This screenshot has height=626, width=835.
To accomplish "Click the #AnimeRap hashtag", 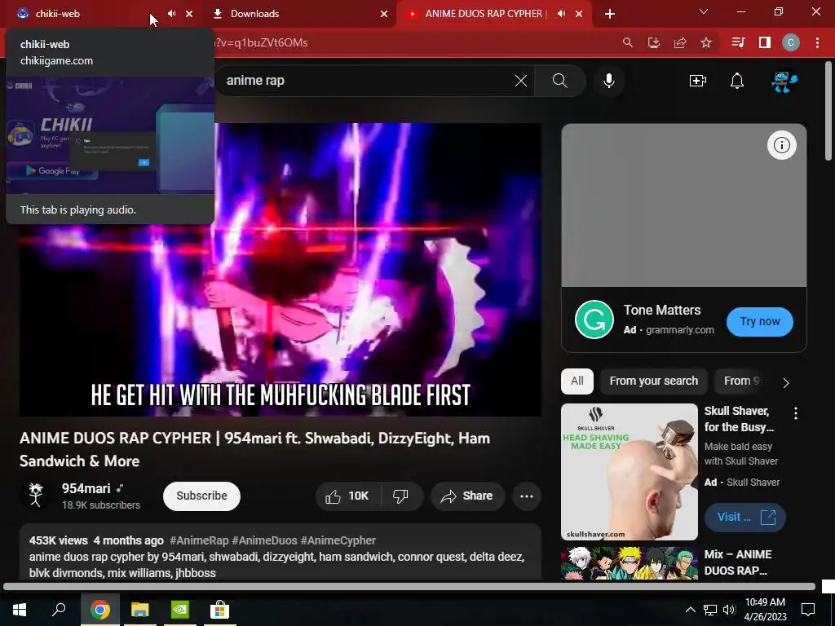I will pyautogui.click(x=199, y=540).
